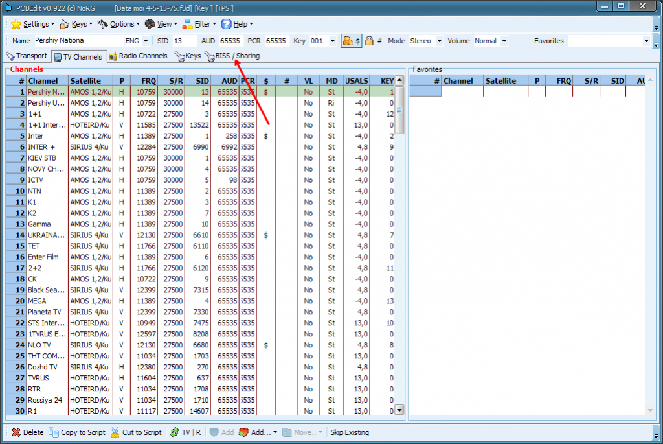
Task: Click the channel list scroll up arrow
Action: point(399,80)
